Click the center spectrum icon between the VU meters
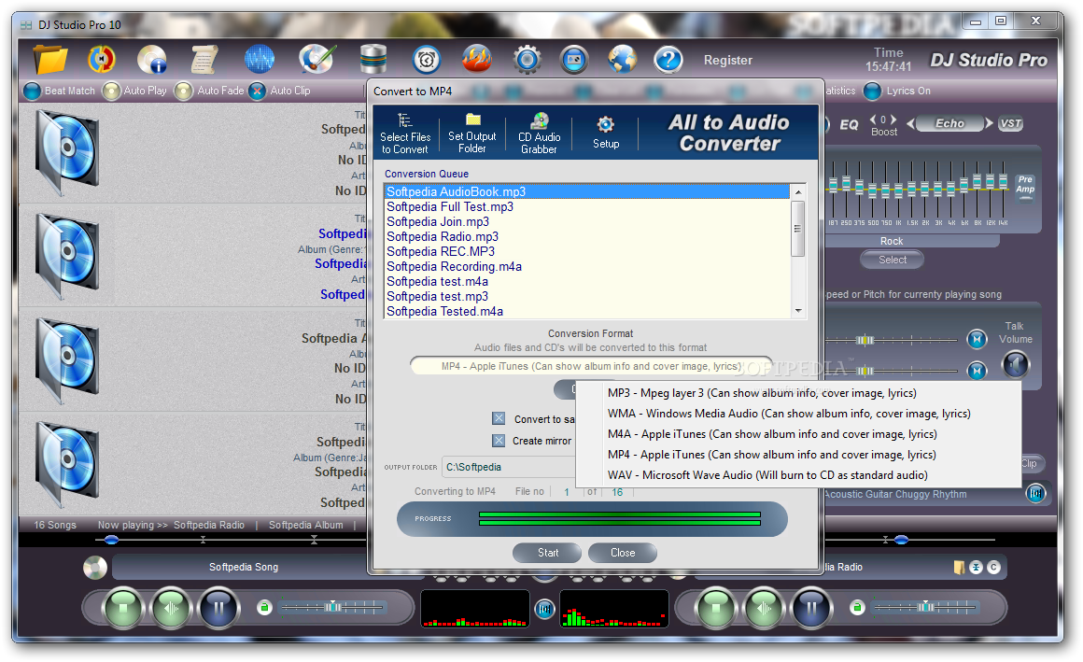The height and width of the screenshot is (662, 1083). [x=545, y=609]
